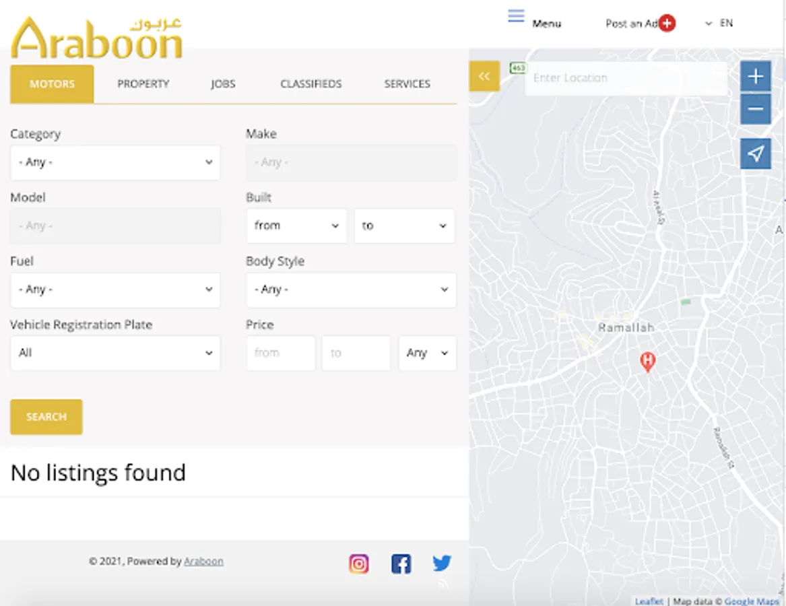786x606 pixels.
Task: Open the Araboon link in the footer
Action: [203, 562]
